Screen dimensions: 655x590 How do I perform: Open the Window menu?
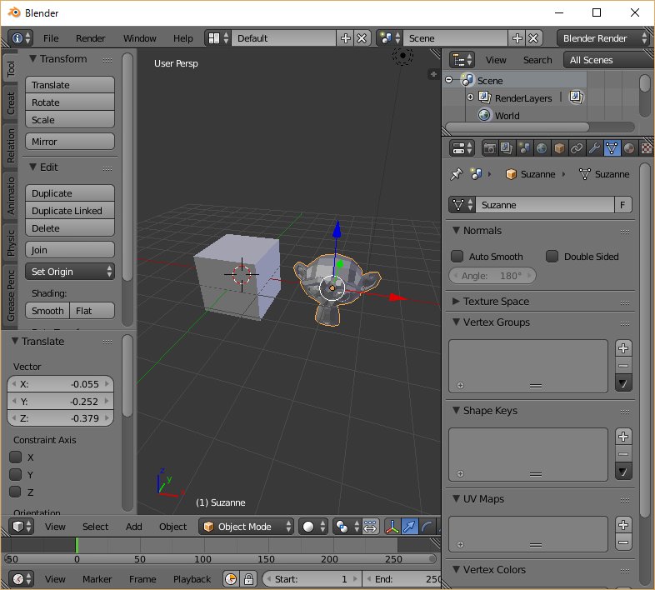(139, 38)
